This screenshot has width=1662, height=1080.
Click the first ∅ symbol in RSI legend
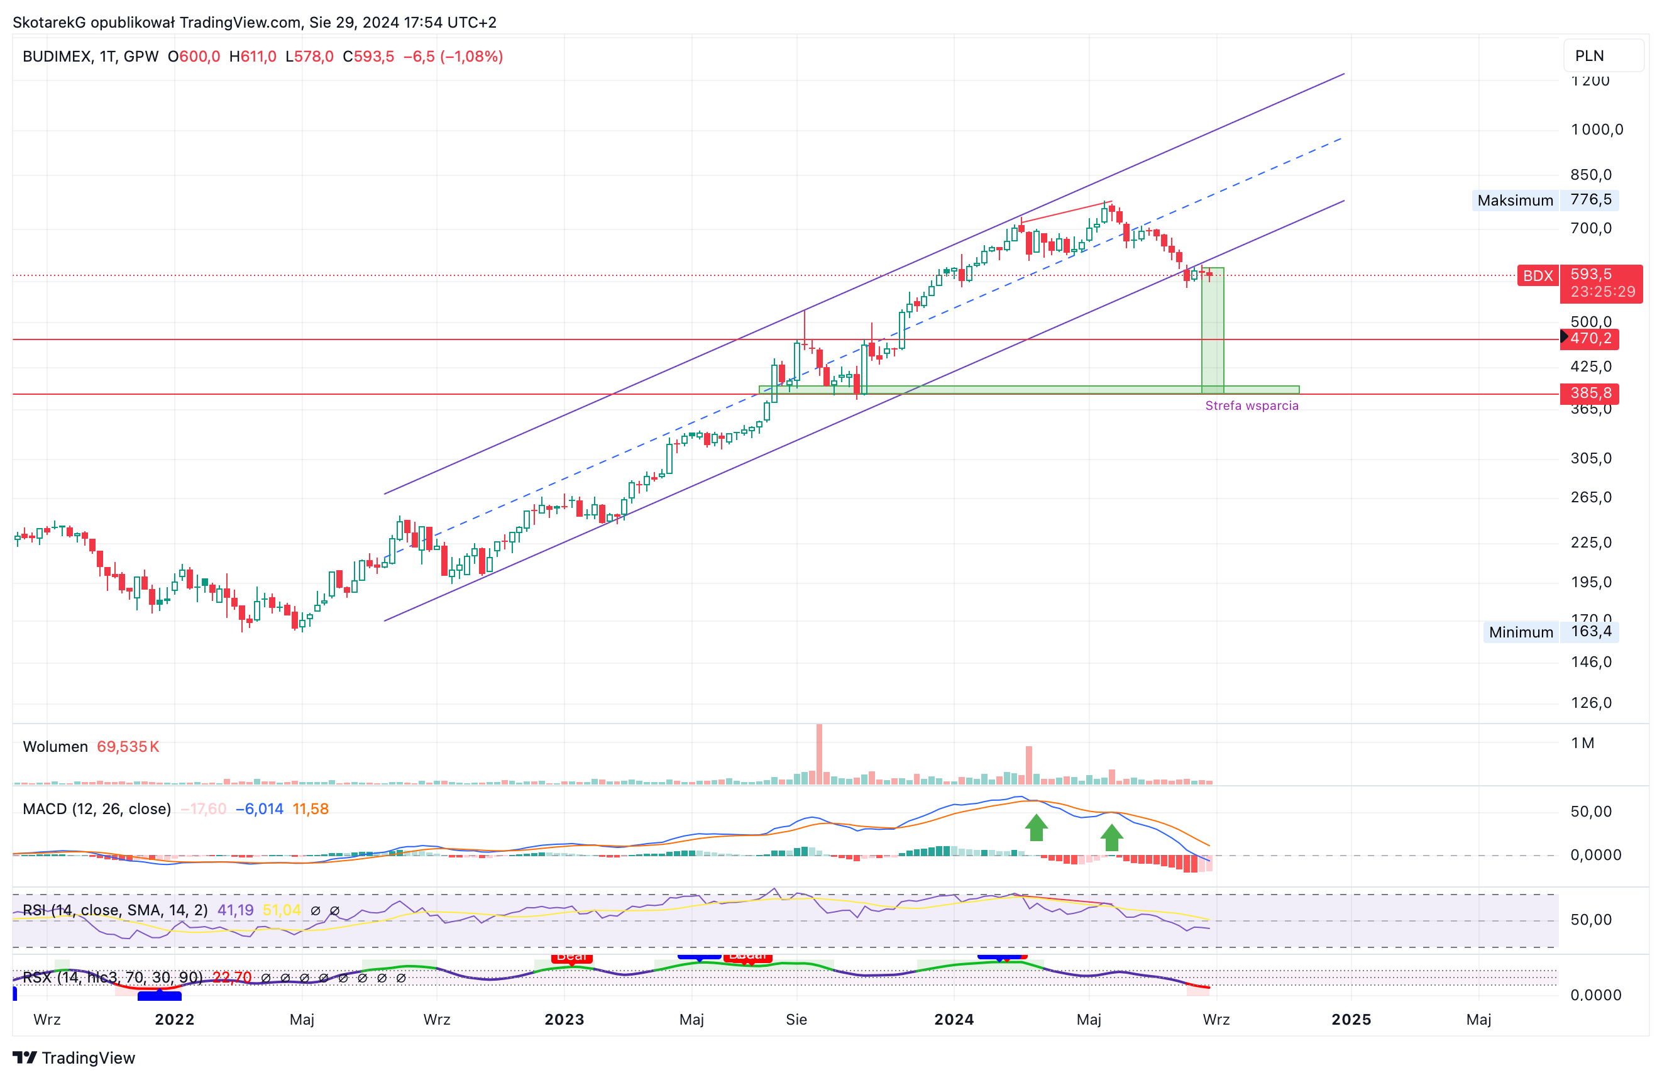click(x=315, y=911)
